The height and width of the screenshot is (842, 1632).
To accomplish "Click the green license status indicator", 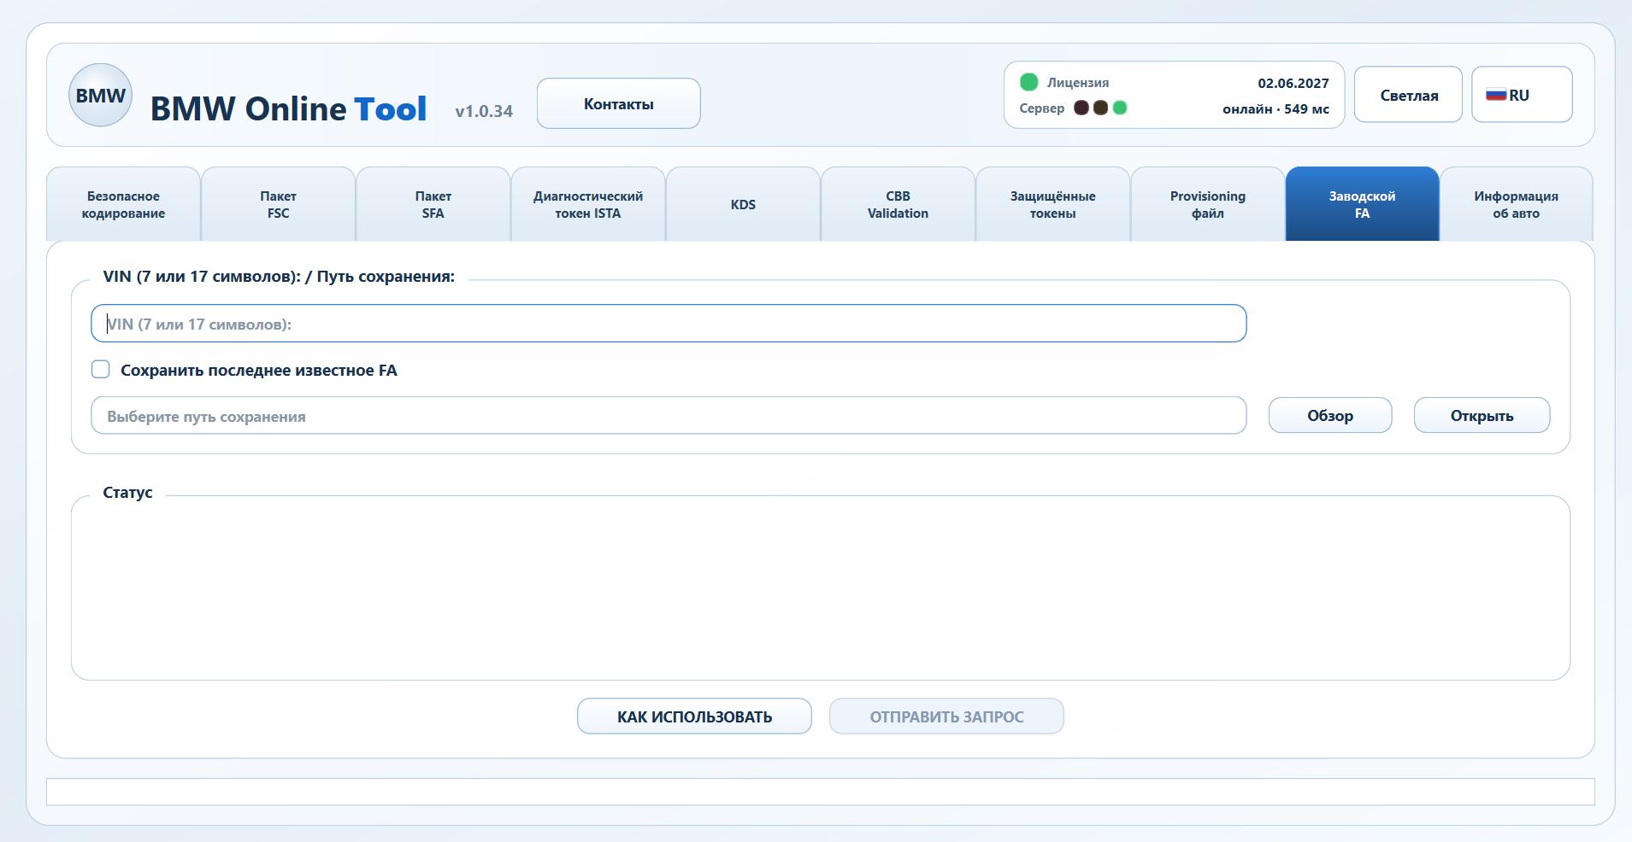I will click(1029, 82).
